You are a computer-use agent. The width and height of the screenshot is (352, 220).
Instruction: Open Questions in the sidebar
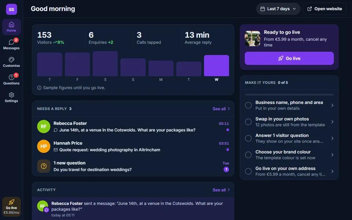[x=11, y=80]
